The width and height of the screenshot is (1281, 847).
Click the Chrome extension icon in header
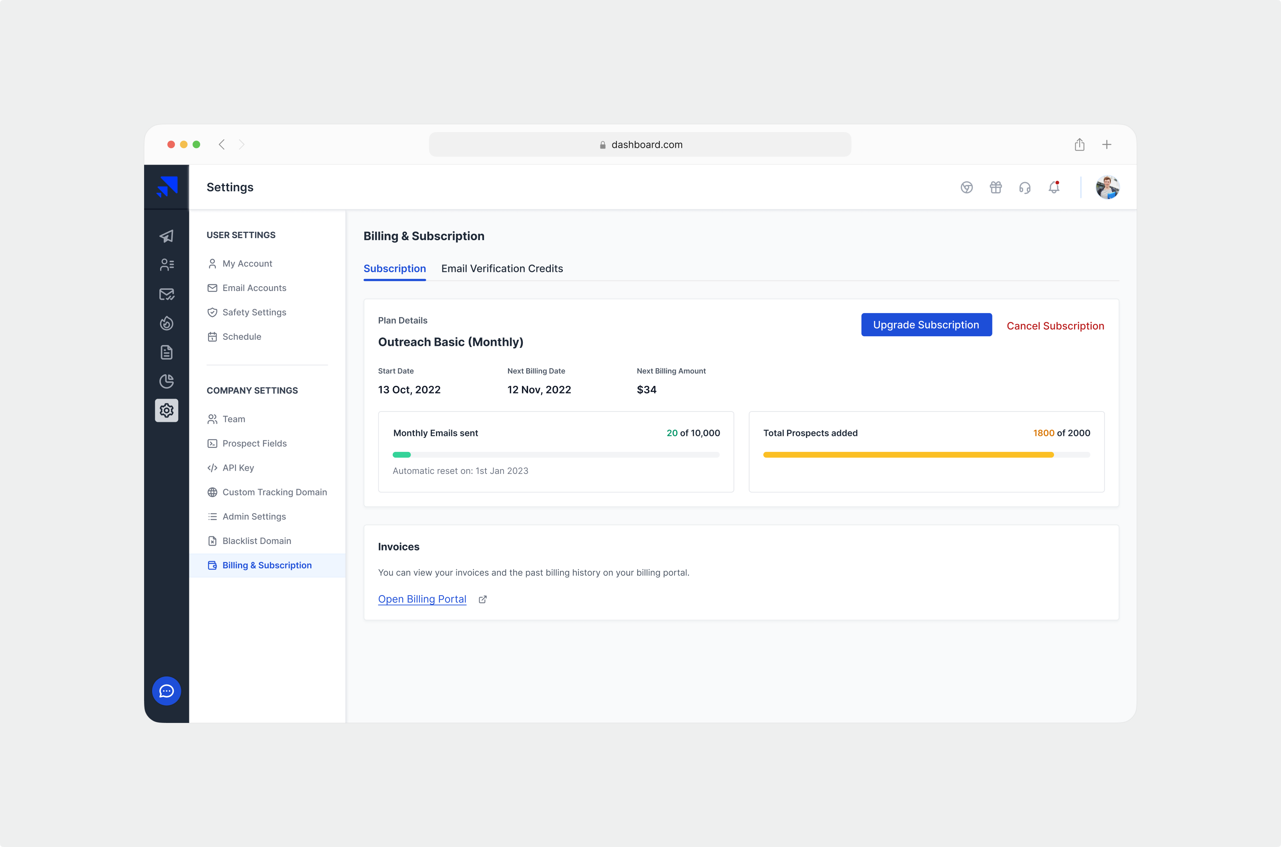tap(967, 187)
